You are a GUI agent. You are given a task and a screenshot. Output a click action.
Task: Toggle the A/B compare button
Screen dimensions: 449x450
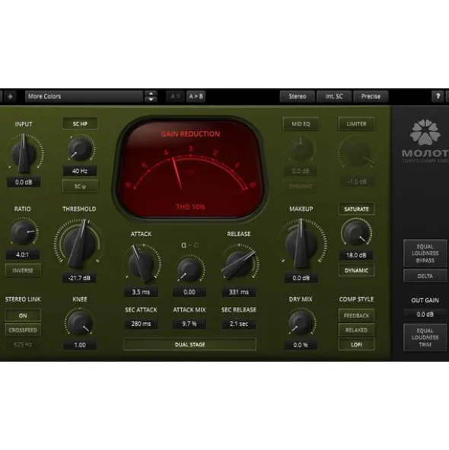(175, 97)
